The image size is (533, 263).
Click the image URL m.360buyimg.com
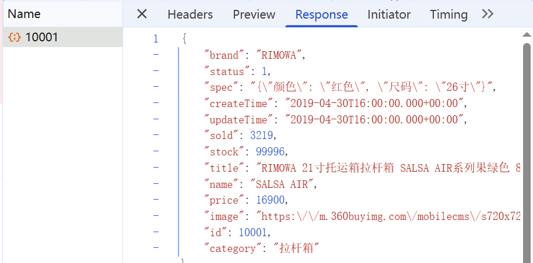(x=388, y=216)
